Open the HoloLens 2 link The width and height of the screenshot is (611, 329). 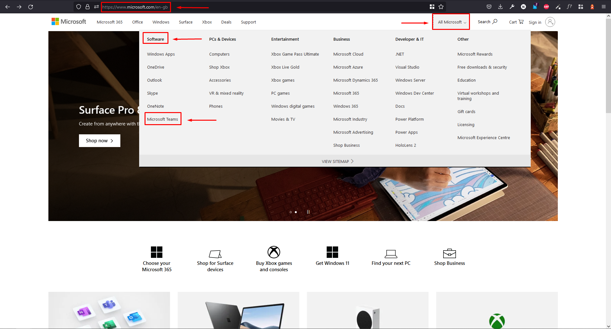pos(406,145)
